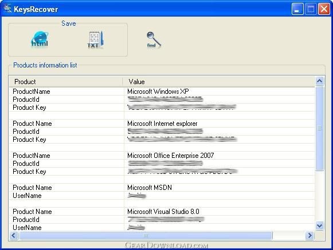
Task: Click the horizontal scrollbar right arrow
Action: pyautogui.click(x=310, y=235)
